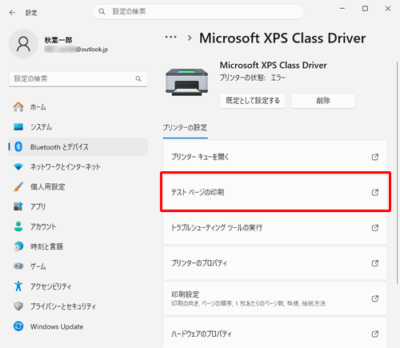
Task: Expand breadcrumb ellipsis menu
Action: coord(170,38)
